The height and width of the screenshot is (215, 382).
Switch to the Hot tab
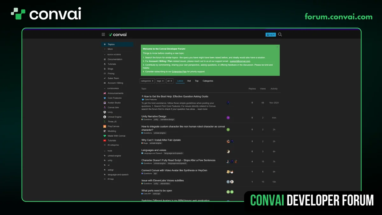[189, 81]
